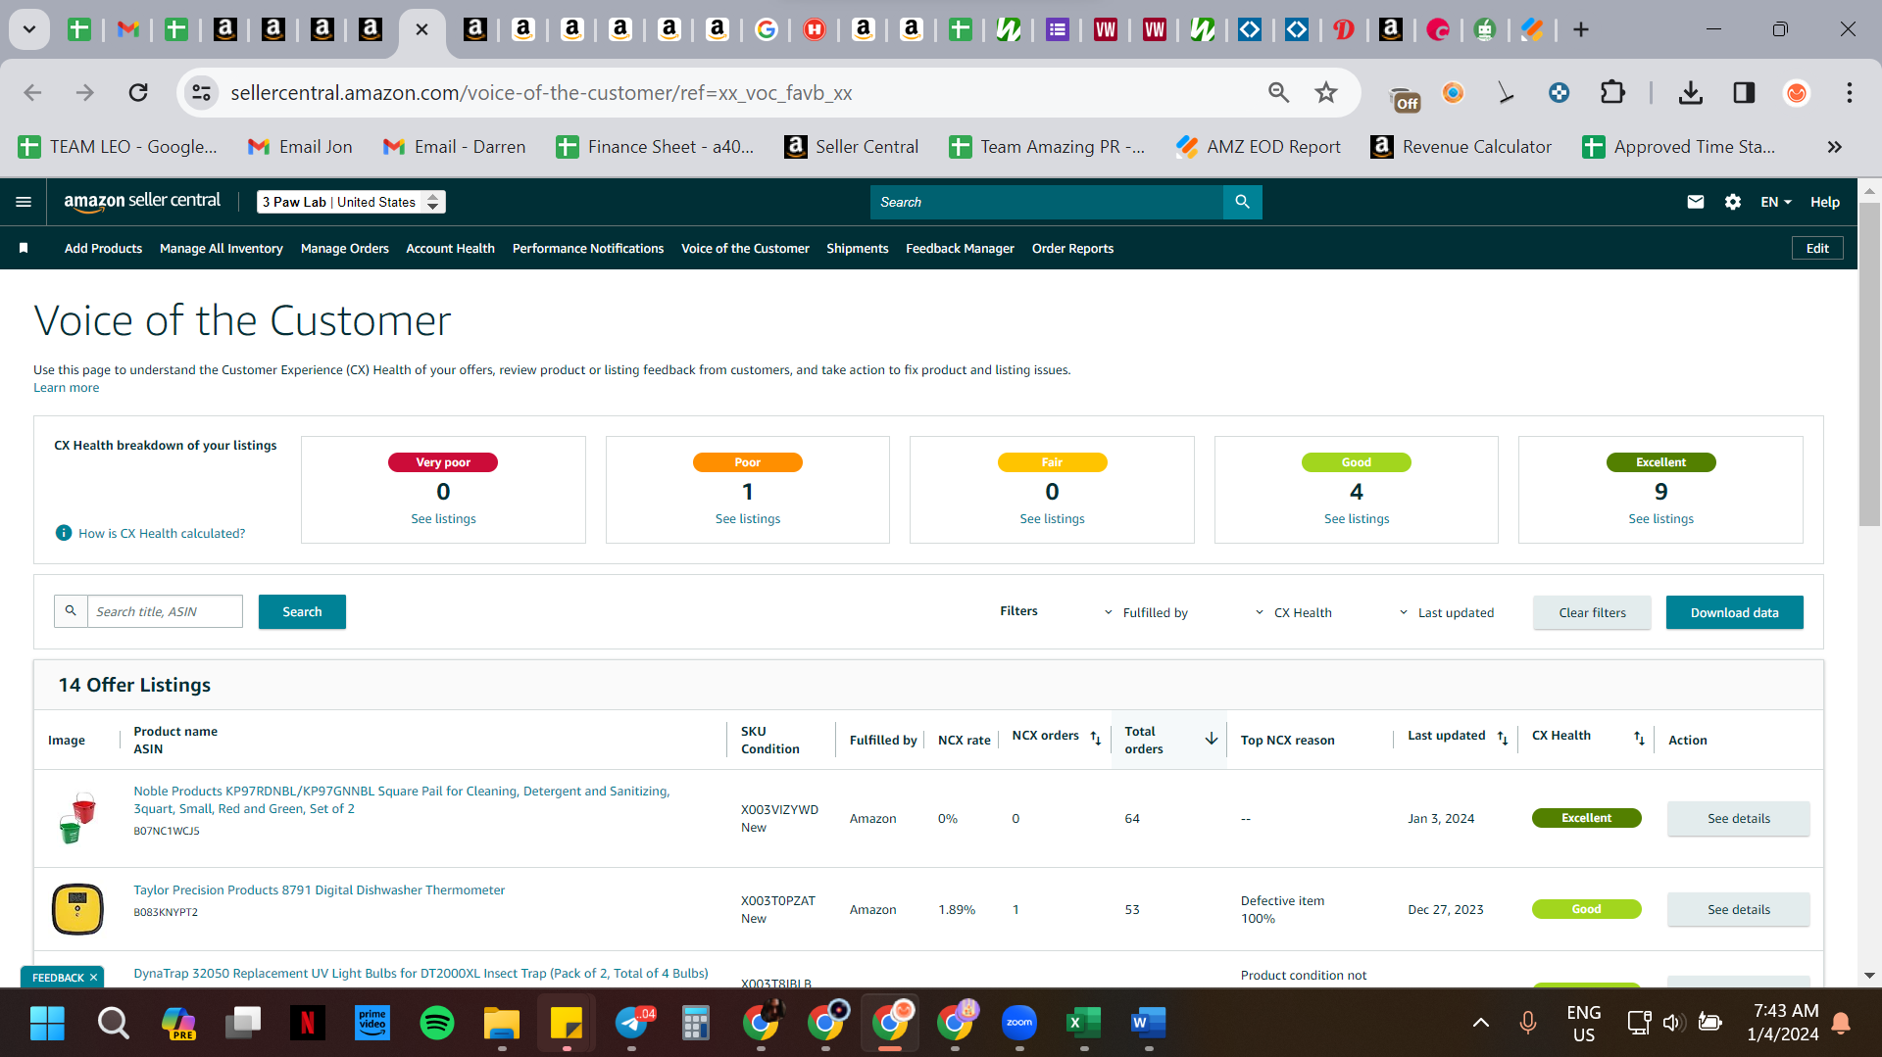Expand the 3 Paw Lab marketplace selector
The image size is (1882, 1057).
351,202
